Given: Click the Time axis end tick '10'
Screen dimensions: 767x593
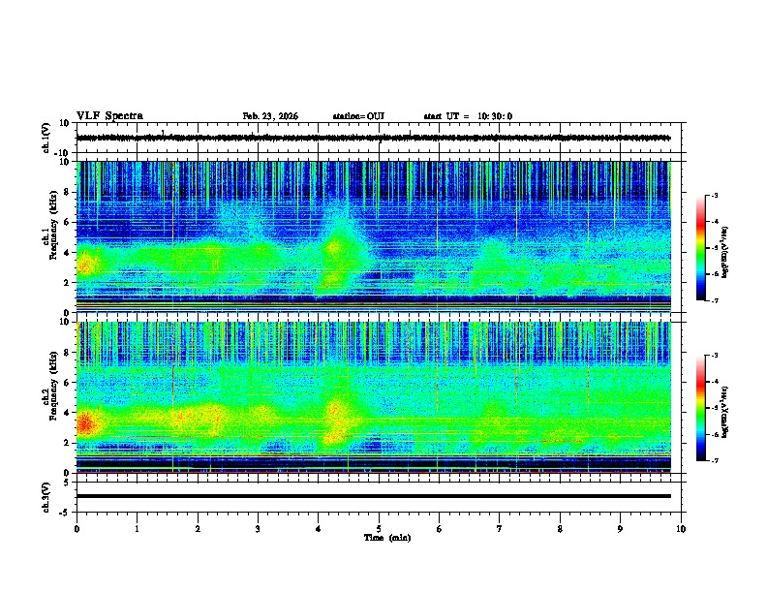Looking at the screenshot, I should (x=681, y=529).
